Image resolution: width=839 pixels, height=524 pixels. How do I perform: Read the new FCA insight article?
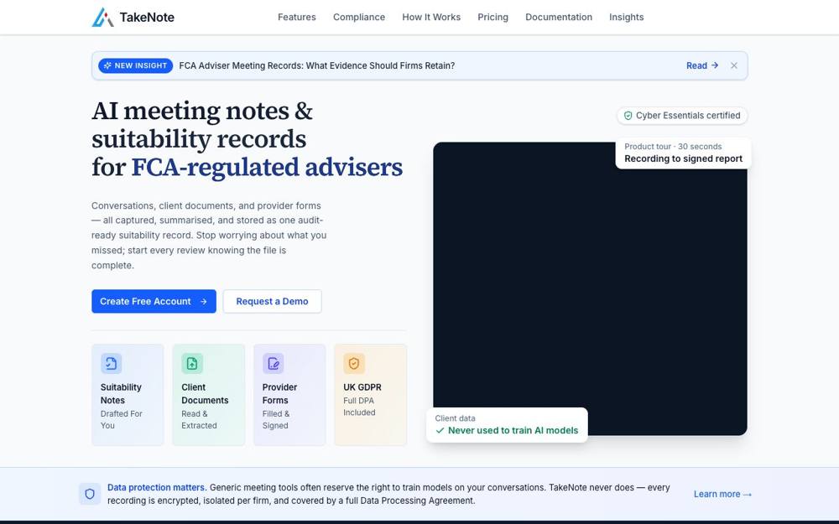[x=702, y=65]
